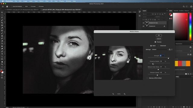Open Color panel menu
This screenshot has height=108, width=193.
pyautogui.click(x=192, y=11)
